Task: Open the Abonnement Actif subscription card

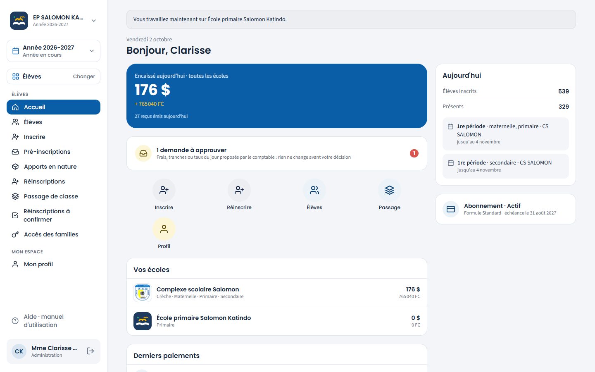Action: [x=506, y=209]
